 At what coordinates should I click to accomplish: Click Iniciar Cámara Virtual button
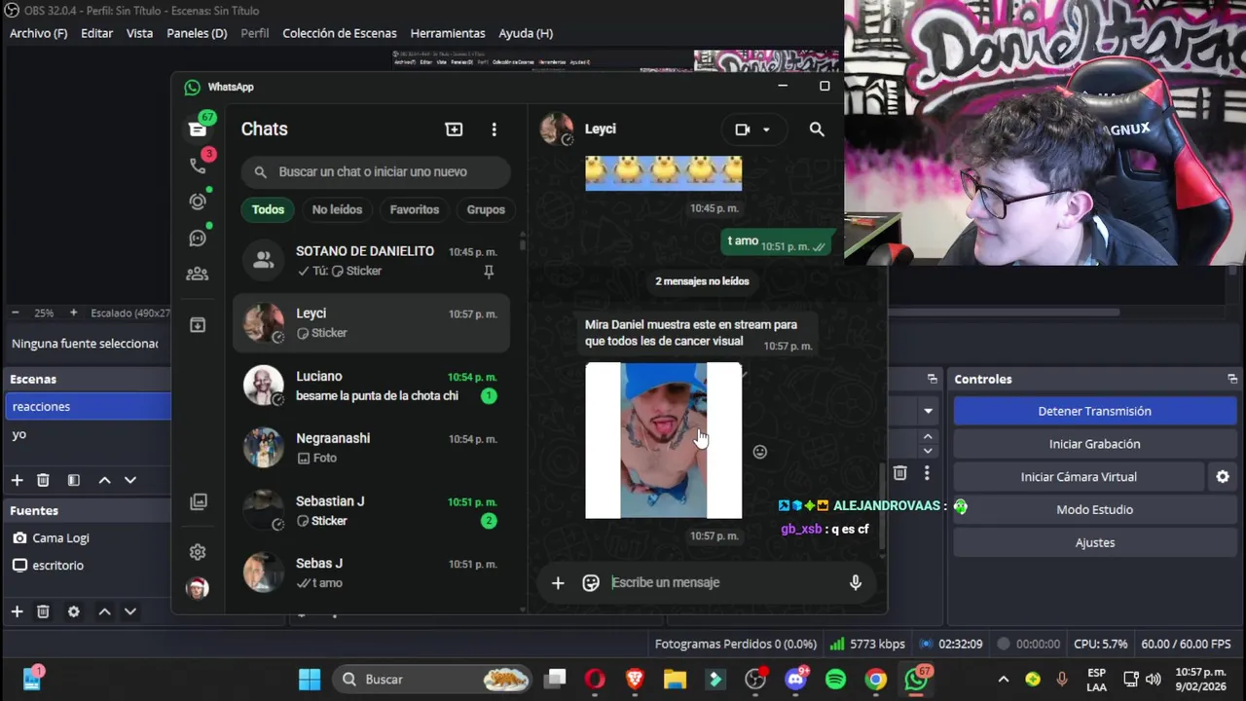[1079, 477]
